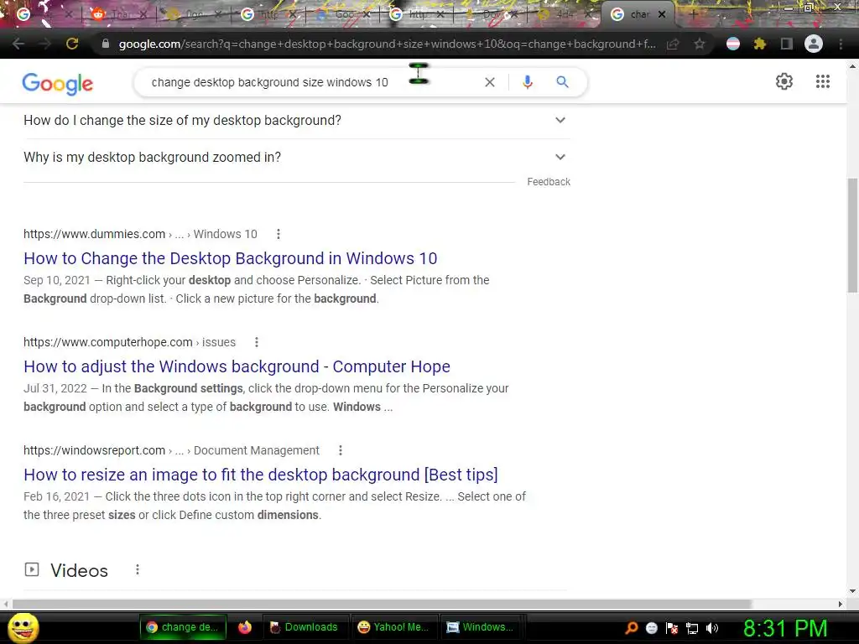Open options dots for dummies.com result
This screenshot has width=859, height=644.
279,234
